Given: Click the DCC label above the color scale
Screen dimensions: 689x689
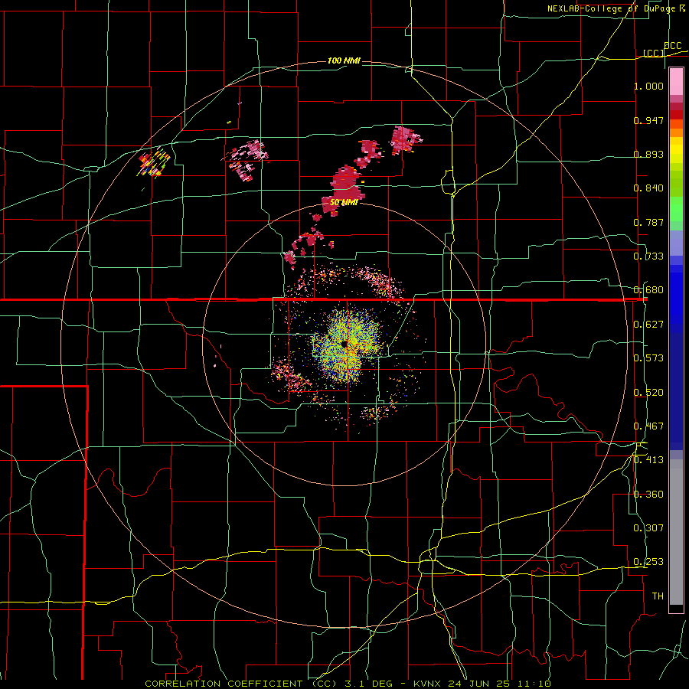Looking at the screenshot, I should tap(672, 46).
